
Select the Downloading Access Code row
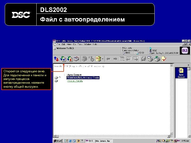pos(83,78)
